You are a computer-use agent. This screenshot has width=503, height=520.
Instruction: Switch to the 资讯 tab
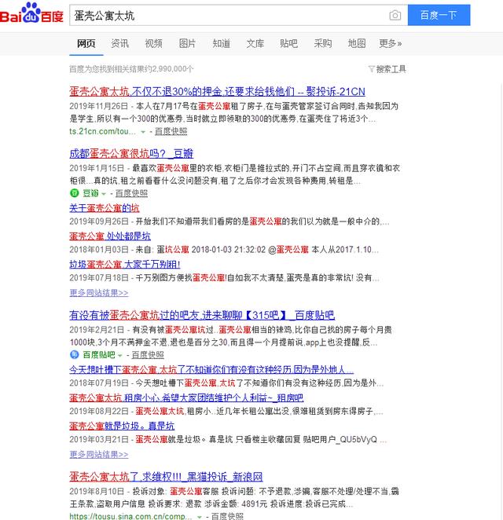tap(119, 43)
